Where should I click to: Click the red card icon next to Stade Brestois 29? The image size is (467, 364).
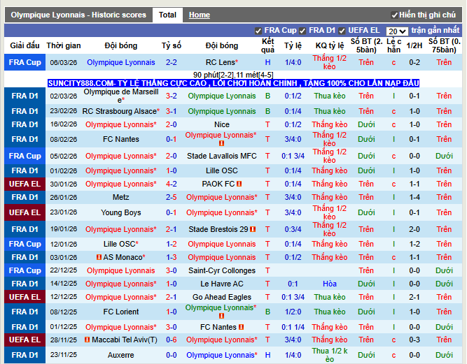[253, 229]
